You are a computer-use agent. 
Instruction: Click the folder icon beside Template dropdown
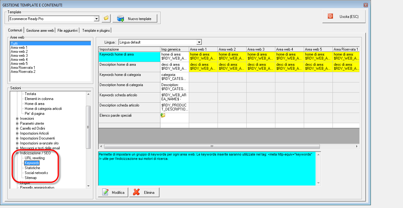click(x=106, y=19)
